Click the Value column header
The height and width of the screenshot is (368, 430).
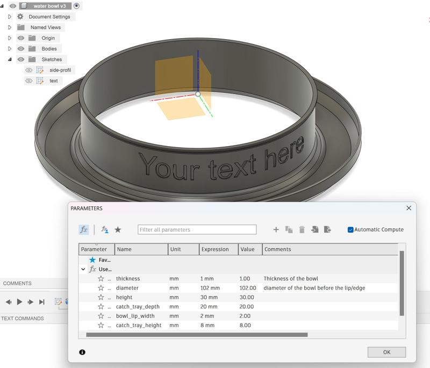[250, 249]
